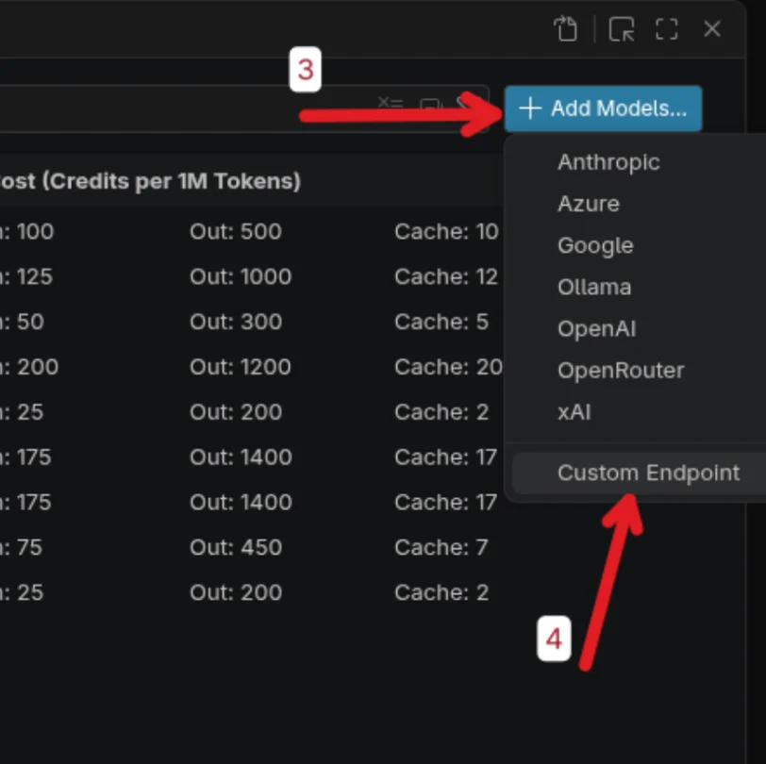The width and height of the screenshot is (766, 764).
Task: Click the pop-out window icon
Action: coord(622,29)
